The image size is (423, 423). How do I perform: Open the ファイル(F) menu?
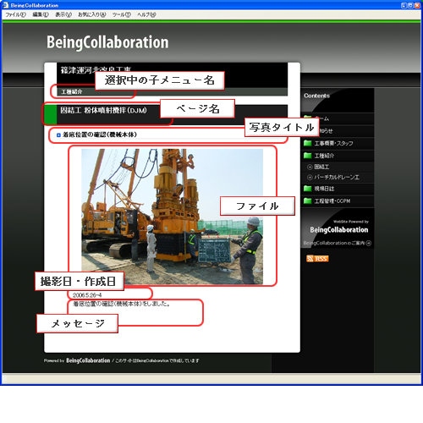(16, 14)
